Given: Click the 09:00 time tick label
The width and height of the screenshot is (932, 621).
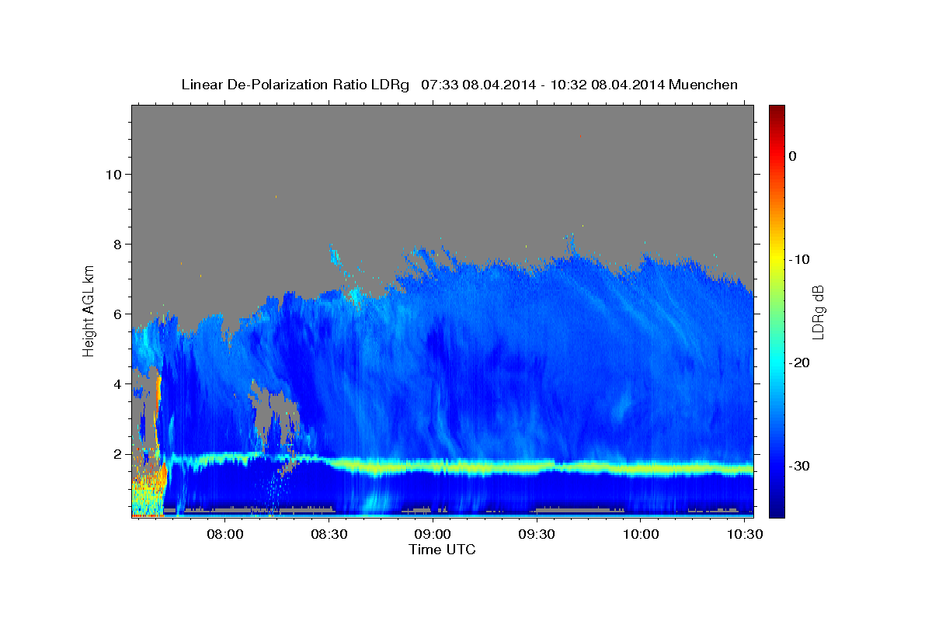Looking at the screenshot, I should (x=433, y=535).
